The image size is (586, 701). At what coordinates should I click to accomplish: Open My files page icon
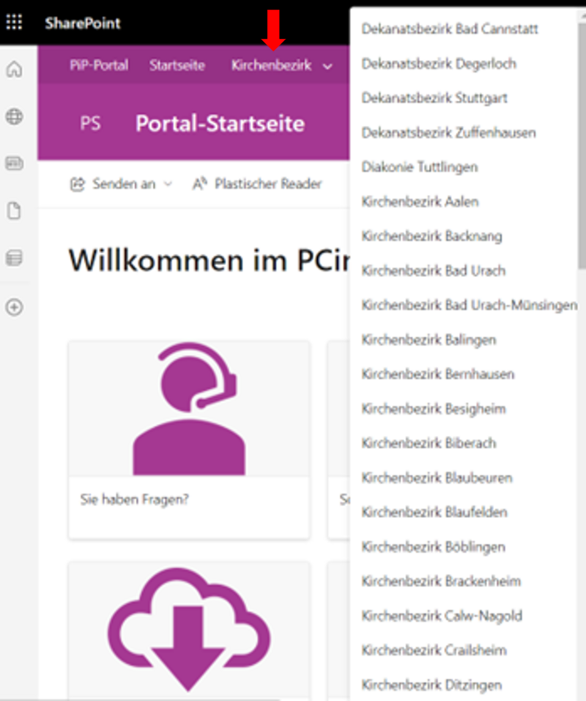[x=15, y=210]
